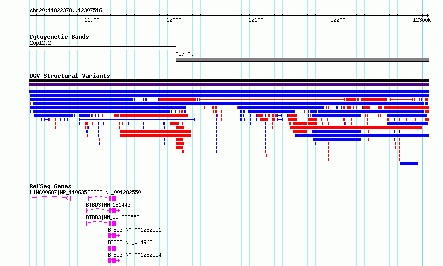Open the Cytogenetic Bands track title
This screenshot has width=443, height=266.
click(59, 37)
